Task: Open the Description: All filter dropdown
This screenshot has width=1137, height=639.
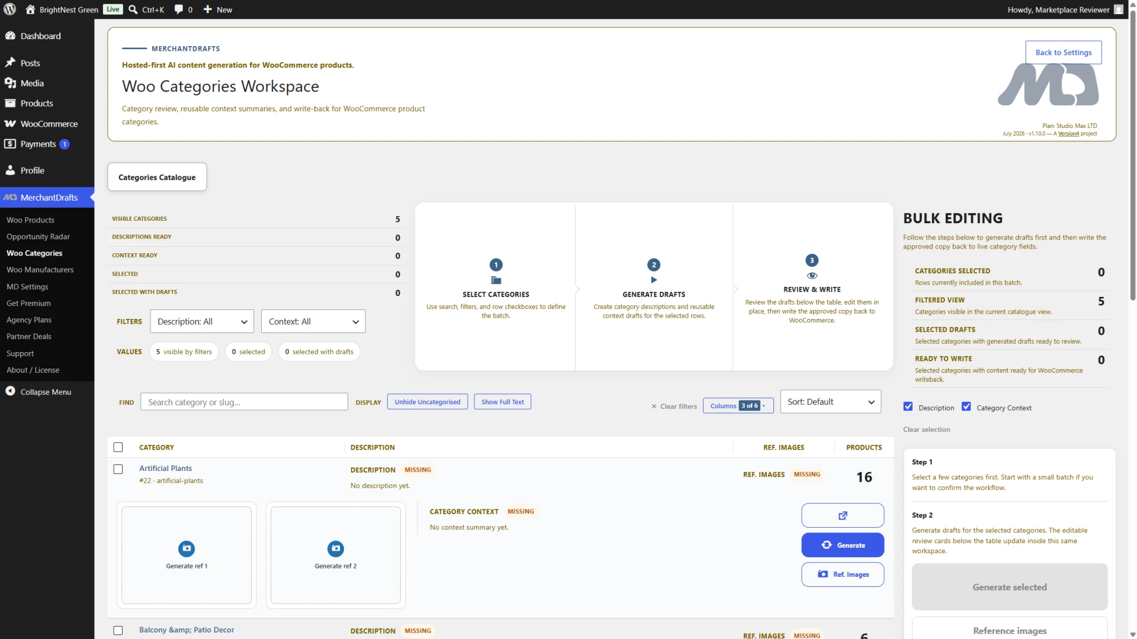Action: pyautogui.click(x=202, y=321)
